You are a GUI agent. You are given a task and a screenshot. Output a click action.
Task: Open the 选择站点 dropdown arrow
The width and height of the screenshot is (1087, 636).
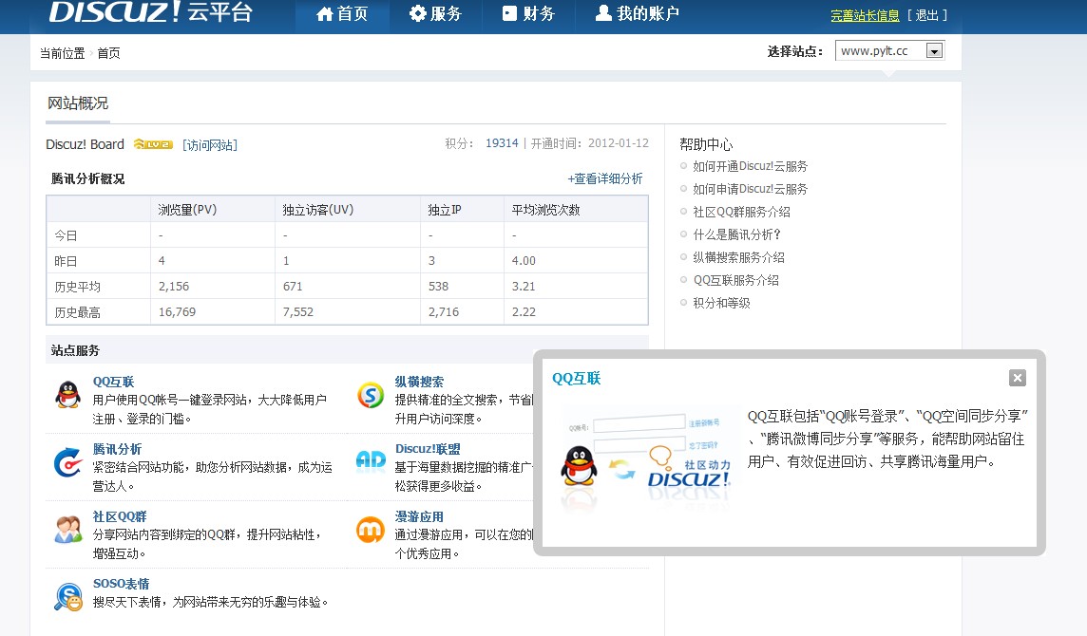pos(934,50)
